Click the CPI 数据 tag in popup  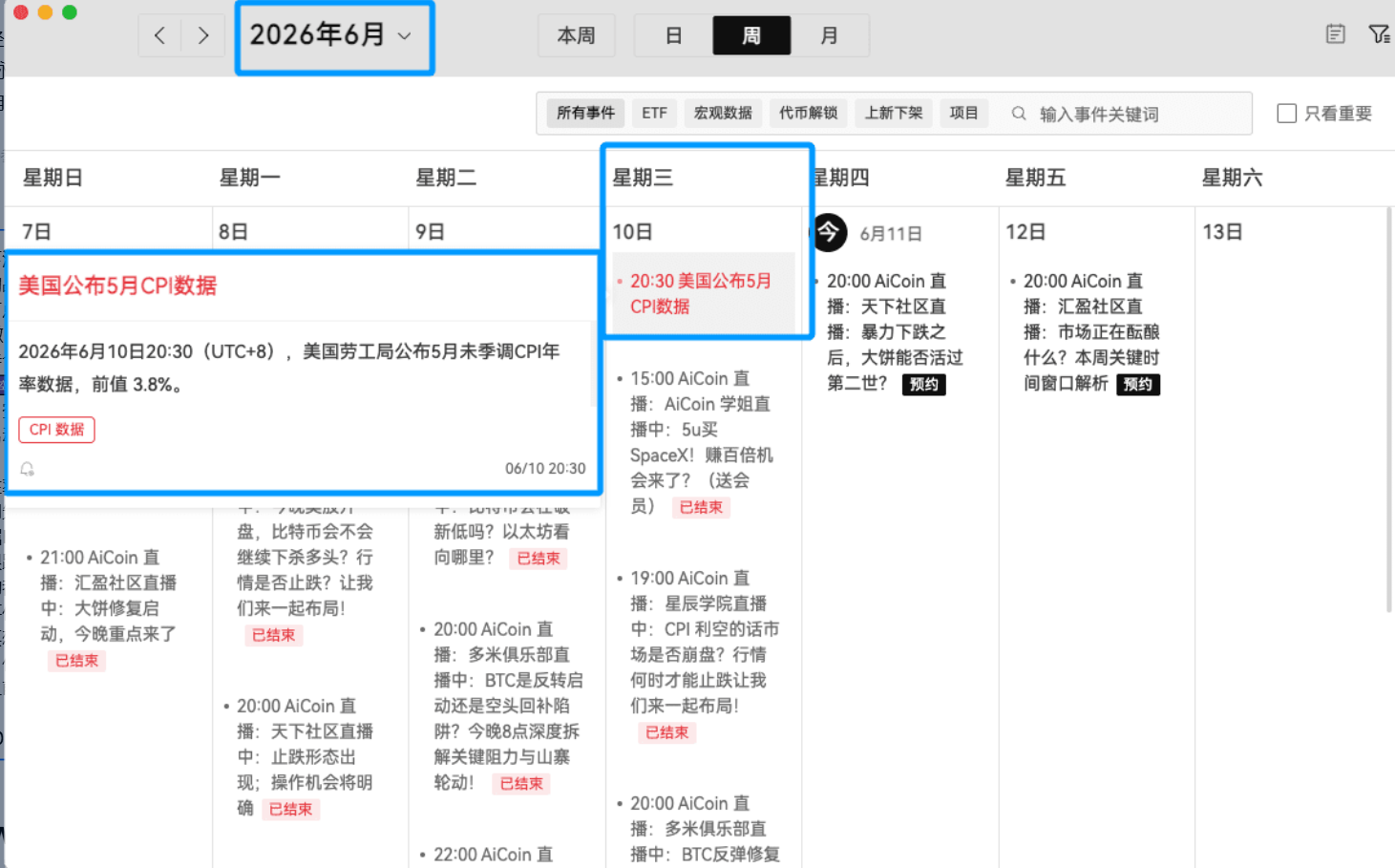tap(56, 430)
